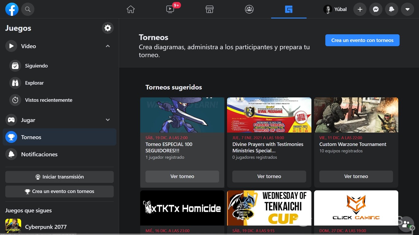Open Messenger from the top bar

click(x=376, y=9)
